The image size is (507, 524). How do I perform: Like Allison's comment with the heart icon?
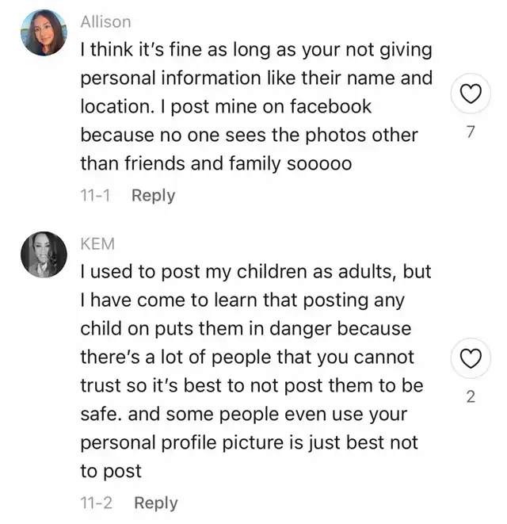(471, 97)
